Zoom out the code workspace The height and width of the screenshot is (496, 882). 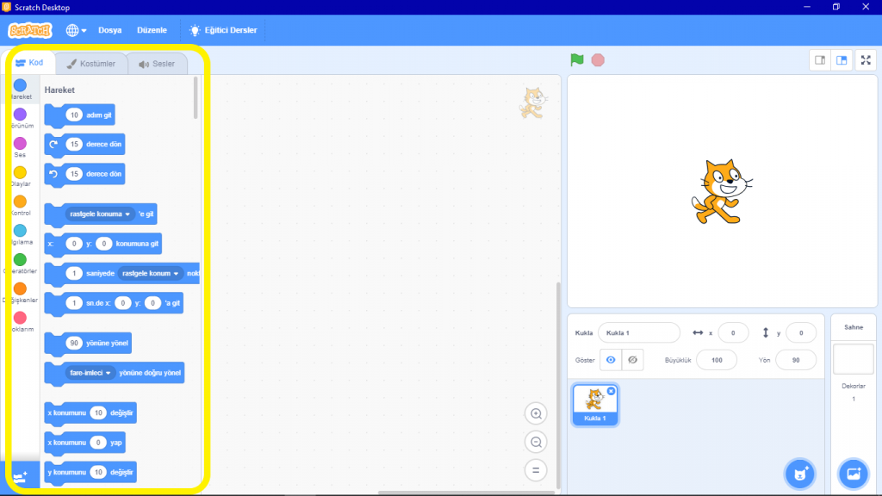click(536, 442)
